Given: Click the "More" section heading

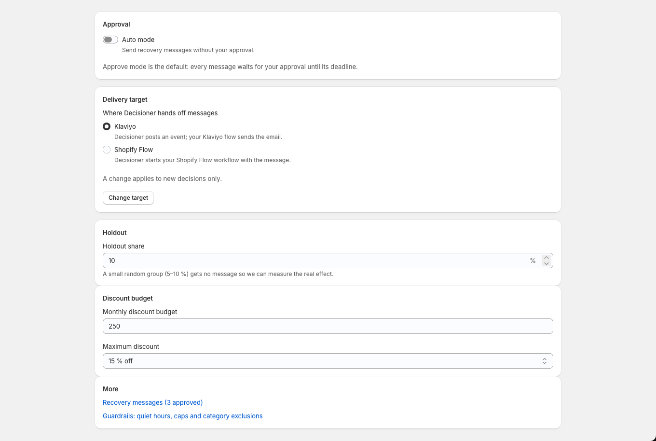Looking at the screenshot, I should point(110,389).
